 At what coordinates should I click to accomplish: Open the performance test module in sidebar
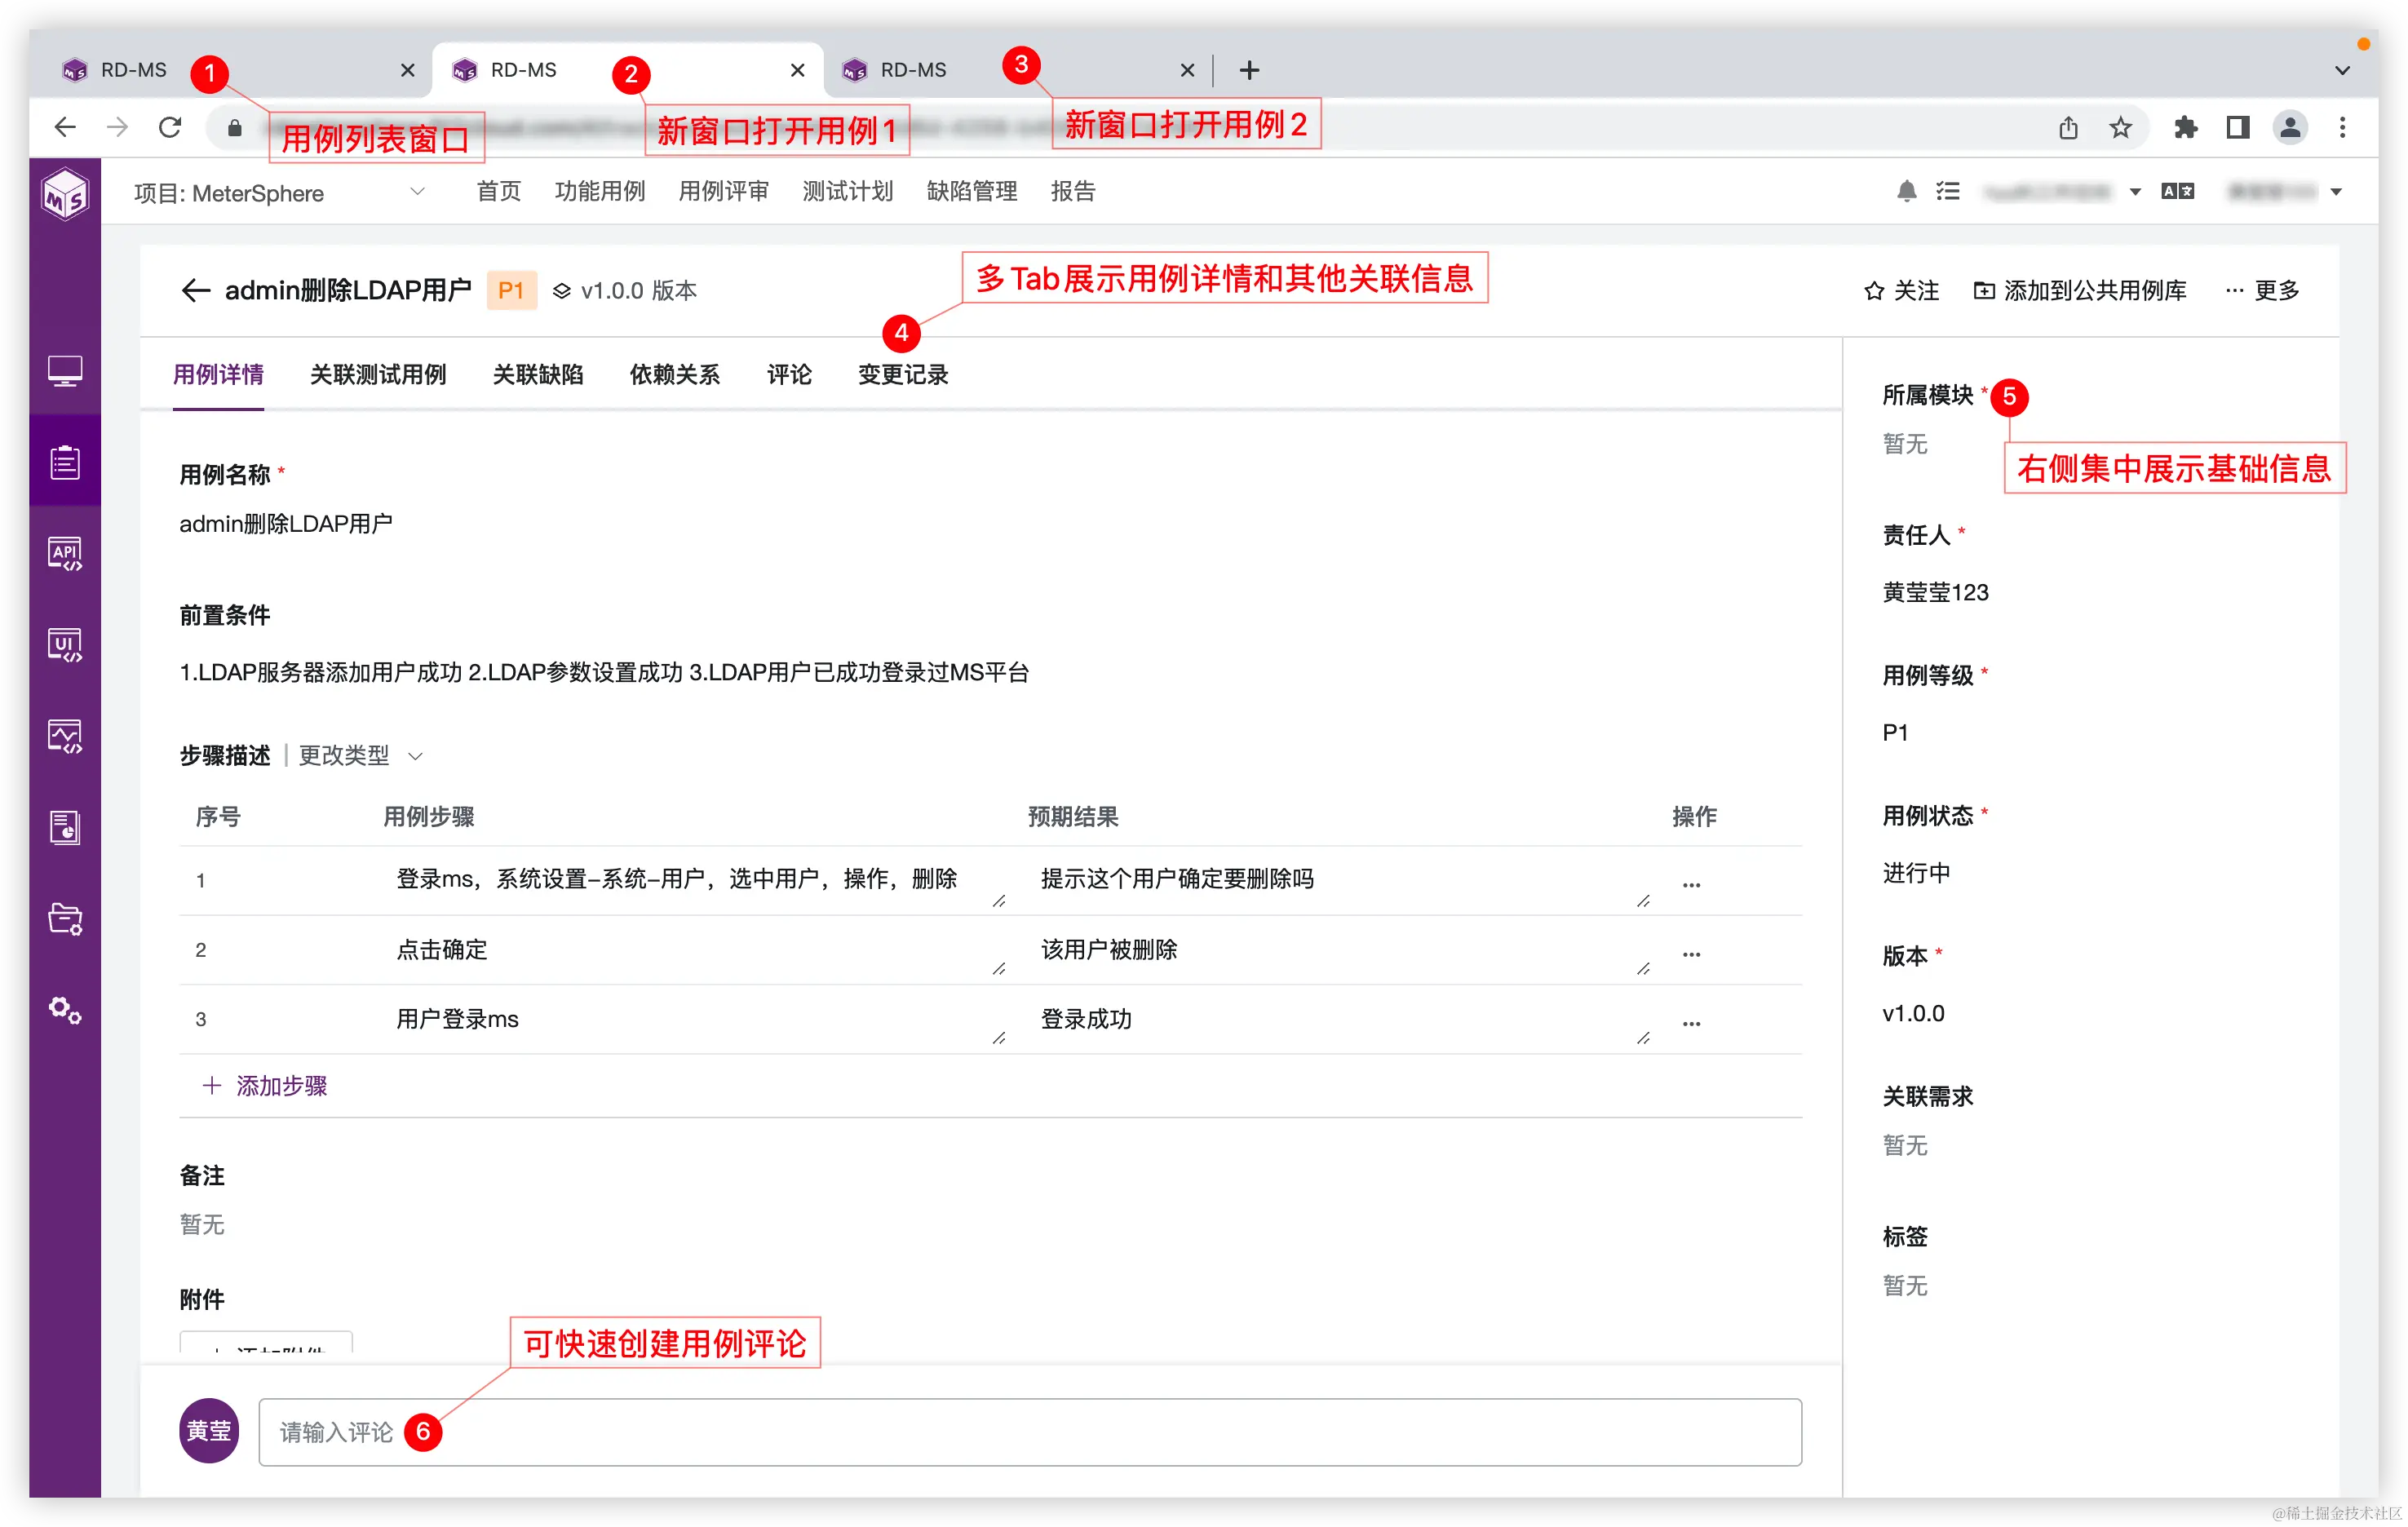[64, 735]
